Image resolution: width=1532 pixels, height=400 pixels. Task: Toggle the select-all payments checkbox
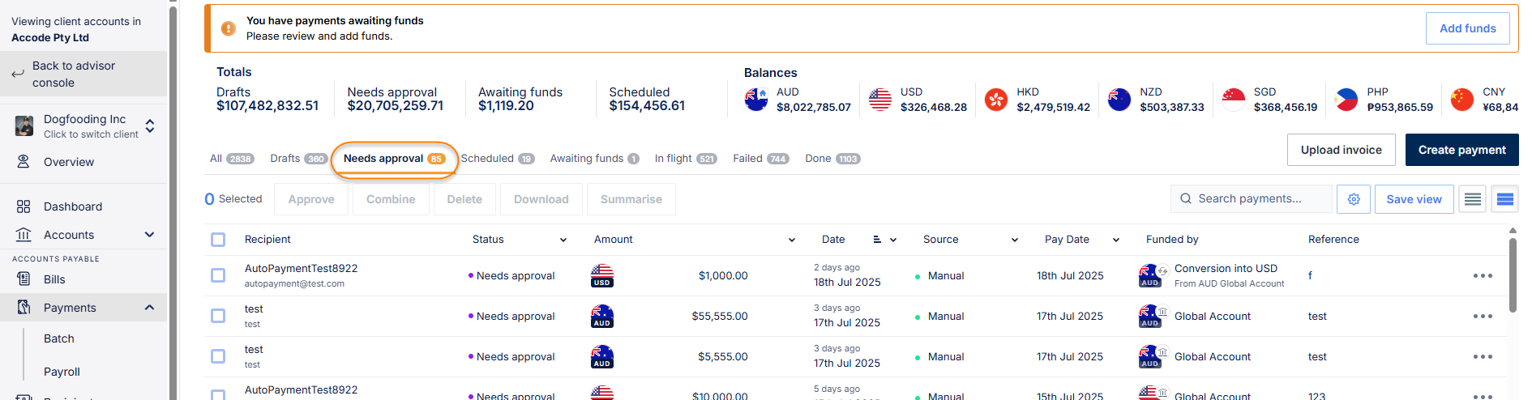[x=218, y=240]
